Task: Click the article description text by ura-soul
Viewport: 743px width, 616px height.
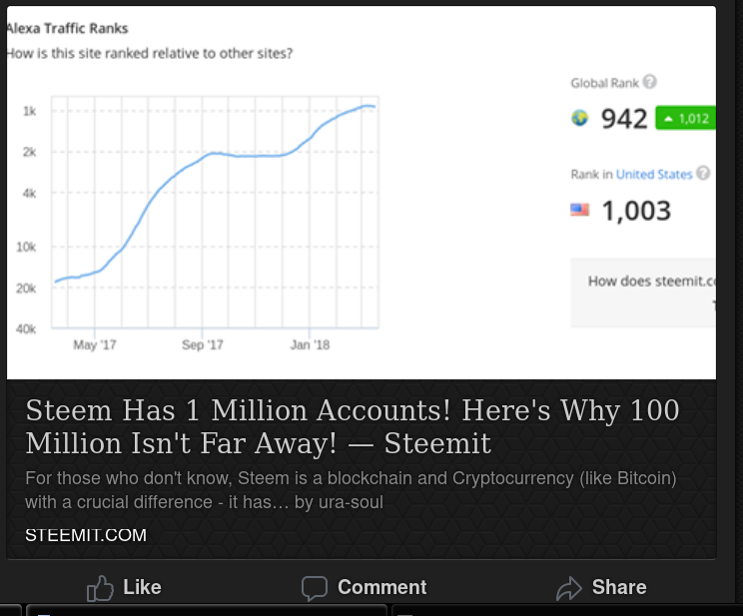Action: (351, 490)
